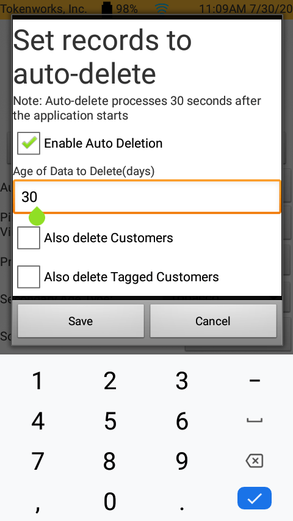Viewport: 293px width, 521px height.
Task: Click the Save button
Action: (81, 321)
